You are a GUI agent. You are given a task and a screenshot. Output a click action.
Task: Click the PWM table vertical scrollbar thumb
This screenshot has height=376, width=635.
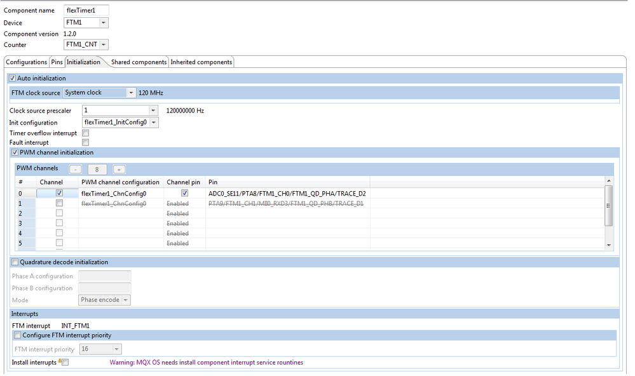point(609,206)
